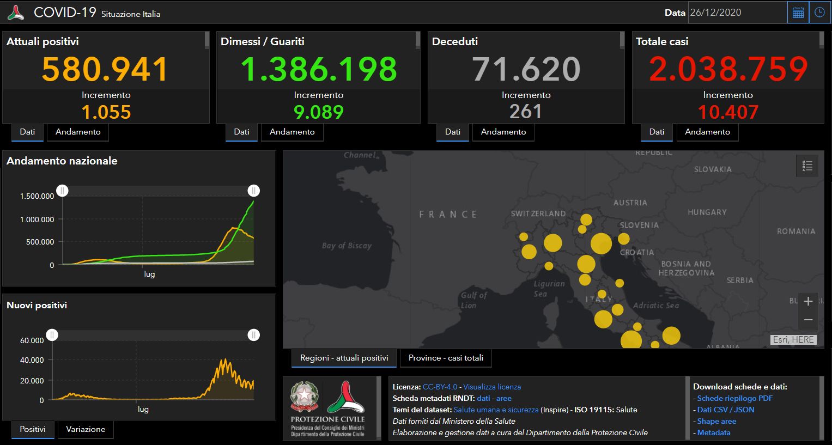Click the COVID-19 header logo
The height and width of the screenshot is (445, 832).
[x=16, y=13]
